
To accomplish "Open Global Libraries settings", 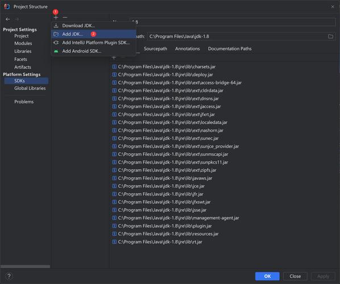I will tap(30, 89).
